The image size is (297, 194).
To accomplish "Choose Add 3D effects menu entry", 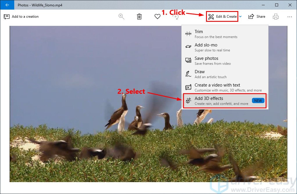I will coord(225,101).
